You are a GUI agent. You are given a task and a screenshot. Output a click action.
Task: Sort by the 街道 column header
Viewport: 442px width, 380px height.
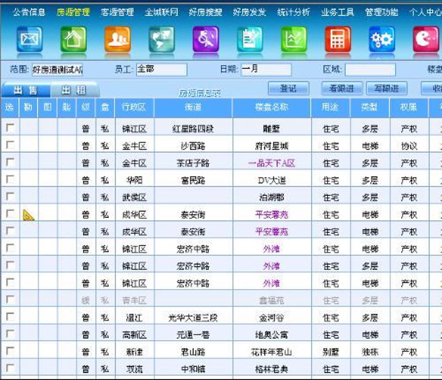tap(193, 107)
